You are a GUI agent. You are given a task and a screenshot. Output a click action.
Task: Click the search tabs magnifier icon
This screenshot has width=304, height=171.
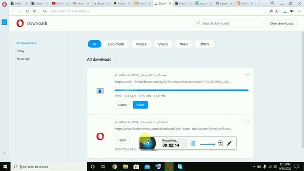pyautogui.click(x=273, y=3)
